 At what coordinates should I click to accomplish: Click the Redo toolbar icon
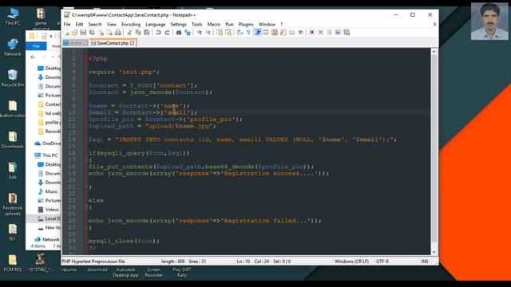pyautogui.click(x=167, y=33)
